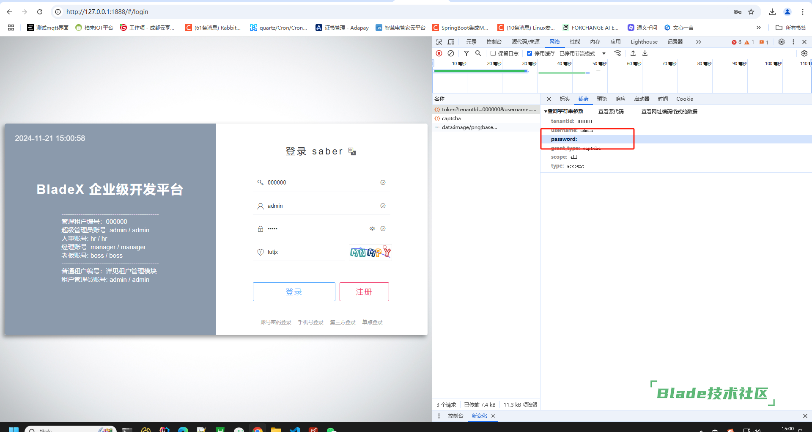Choose 第三方登录 third-party login link
The width and height of the screenshot is (812, 432).
point(343,322)
